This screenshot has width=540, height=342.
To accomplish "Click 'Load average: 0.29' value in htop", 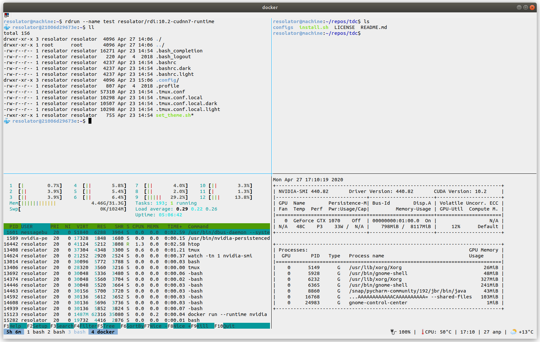I will coord(162,209).
